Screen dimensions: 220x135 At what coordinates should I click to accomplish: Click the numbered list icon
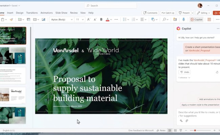pyautogui.click(x=133, y=20)
